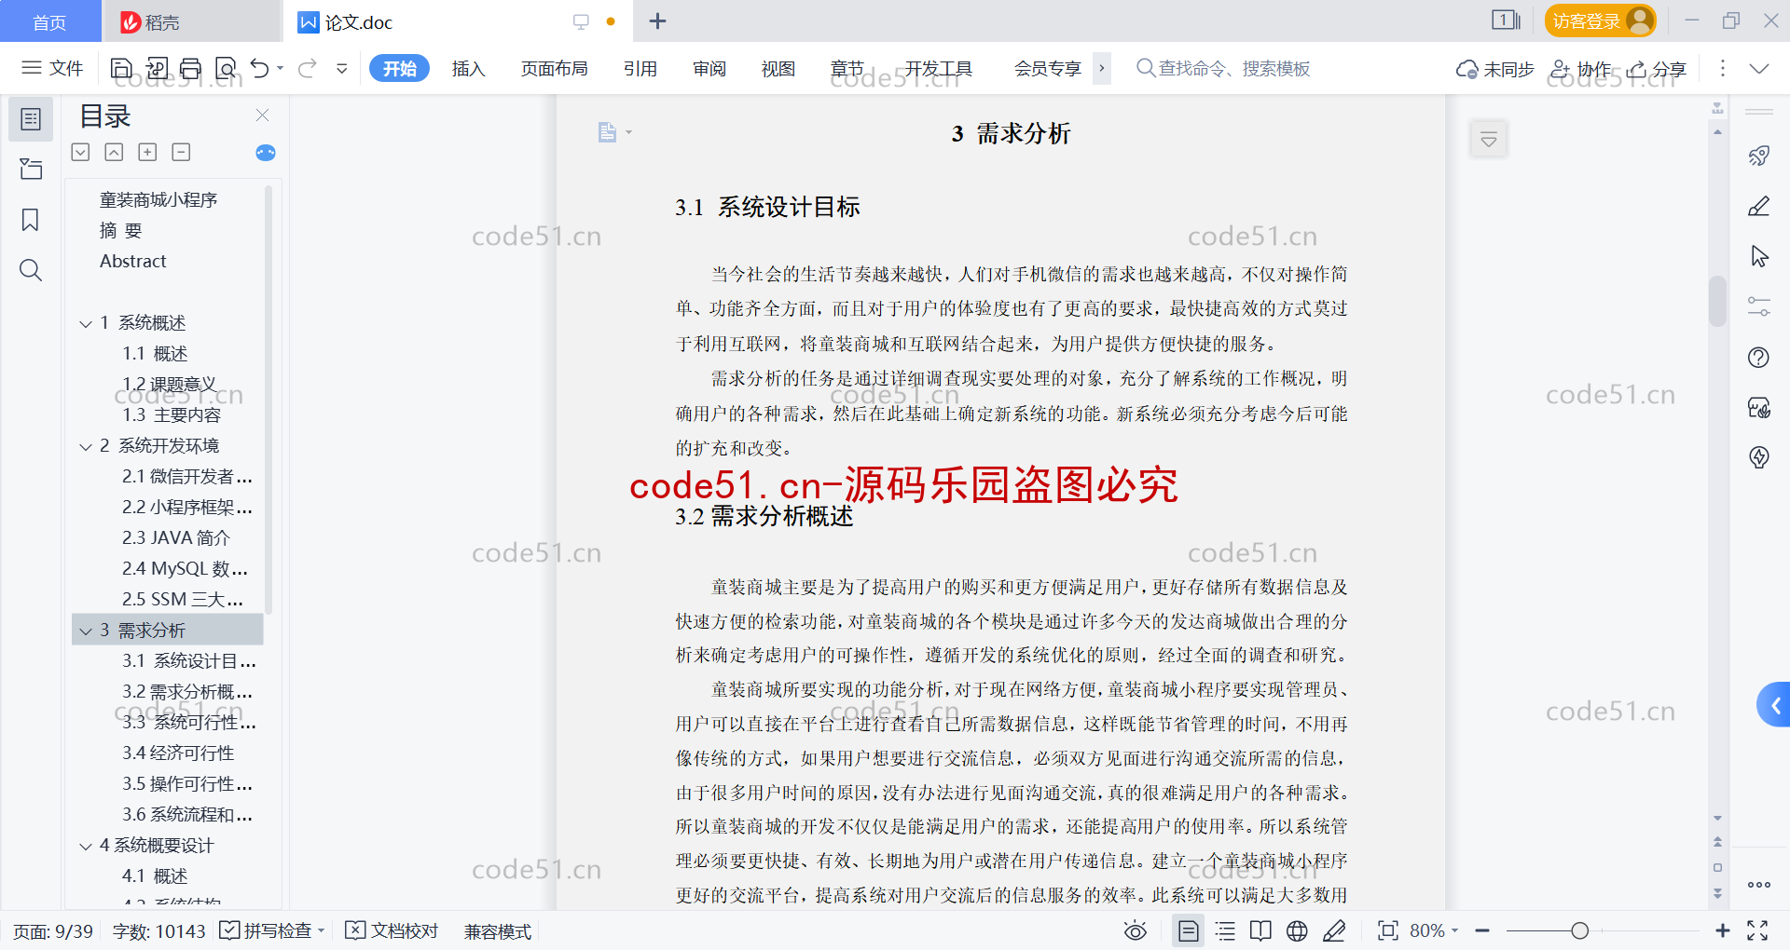Open the bookmark panel in sidebar

pos(31,220)
